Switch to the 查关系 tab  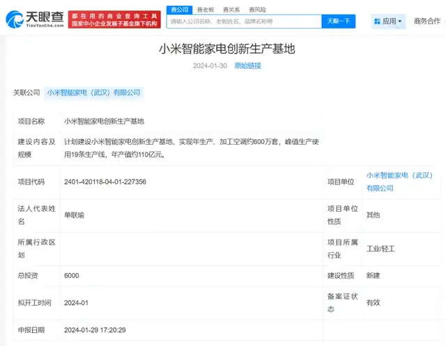coord(231,10)
